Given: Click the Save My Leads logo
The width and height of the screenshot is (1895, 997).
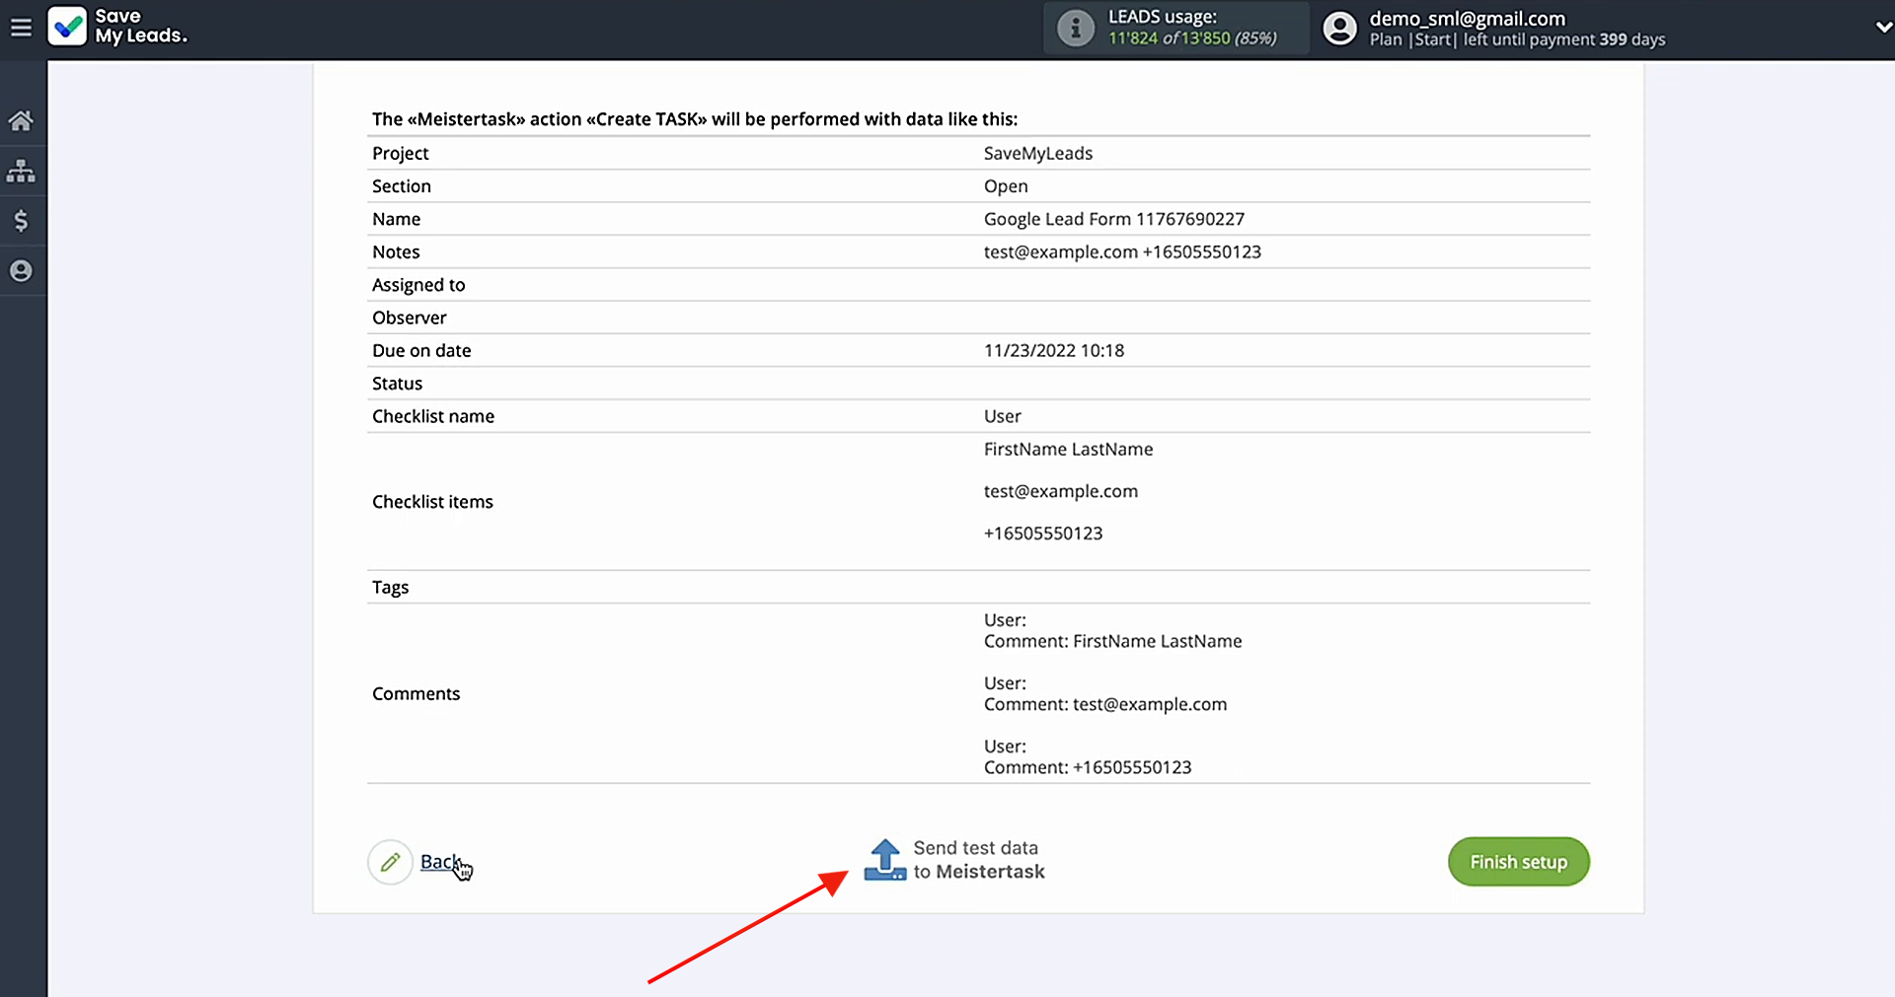Looking at the screenshot, I should click(x=117, y=27).
